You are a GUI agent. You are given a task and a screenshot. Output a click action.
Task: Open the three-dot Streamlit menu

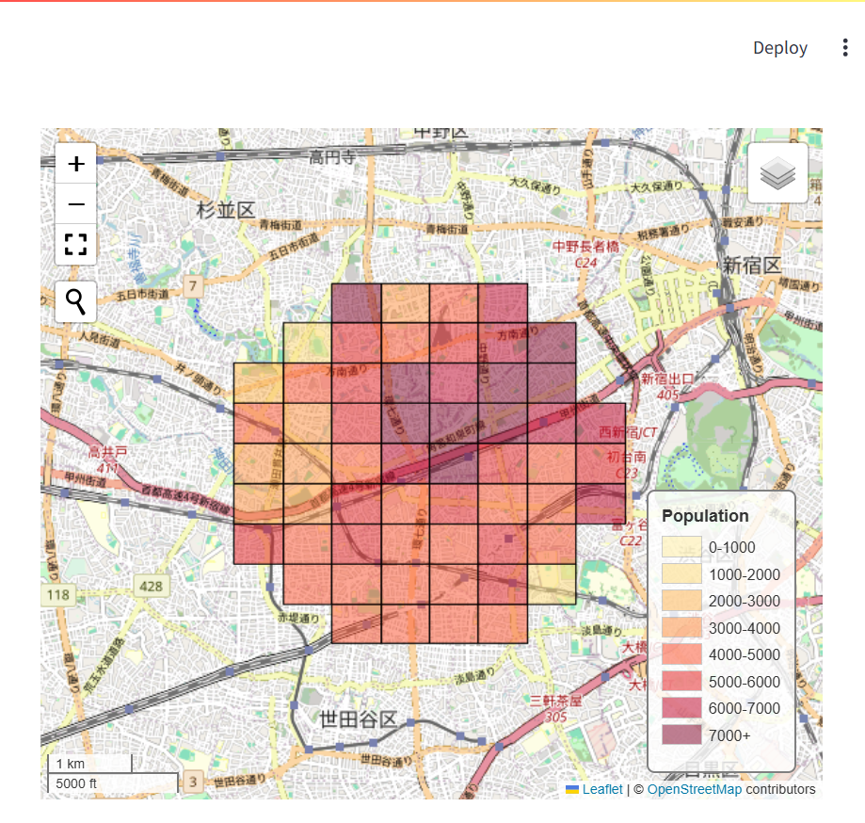[x=845, y=47]
